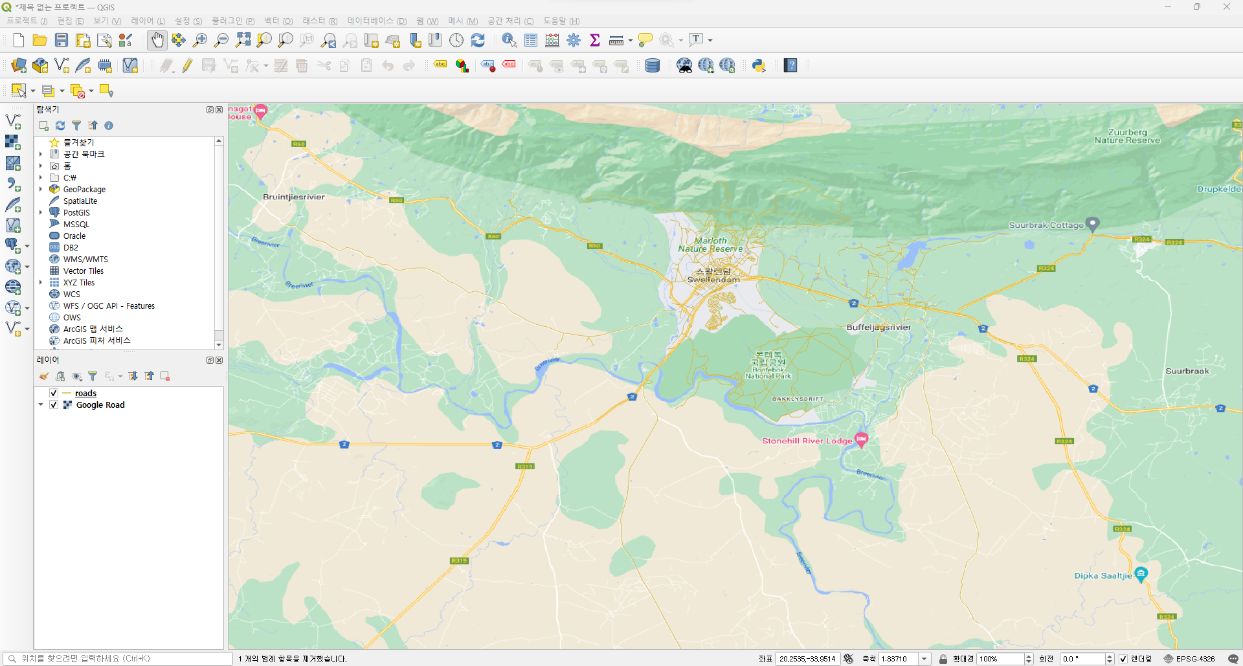Click the globe with binoculars search icon

[x=684, y=65]
